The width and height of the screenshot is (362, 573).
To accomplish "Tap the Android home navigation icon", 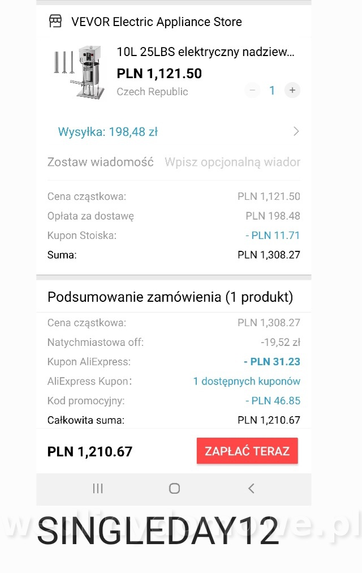I will (x=174, y=488).
